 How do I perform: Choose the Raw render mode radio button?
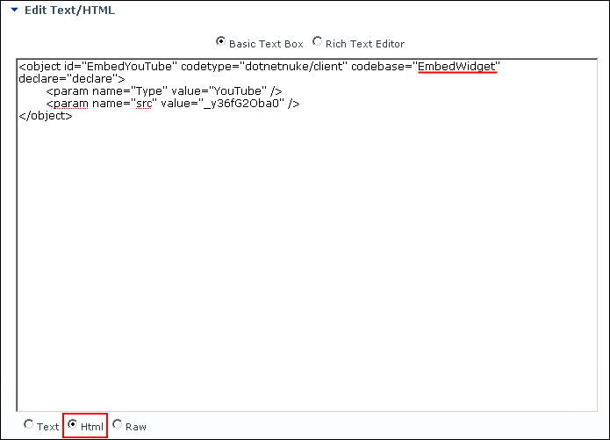[117, 424]
